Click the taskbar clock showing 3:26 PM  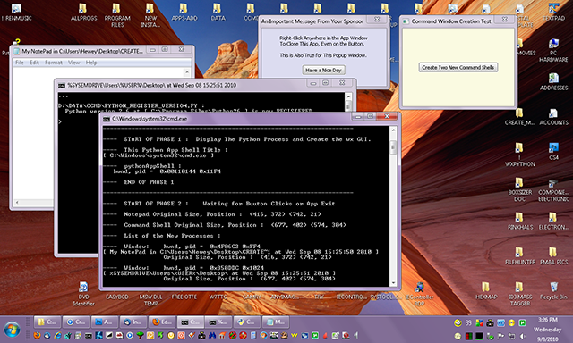[547, 320]
